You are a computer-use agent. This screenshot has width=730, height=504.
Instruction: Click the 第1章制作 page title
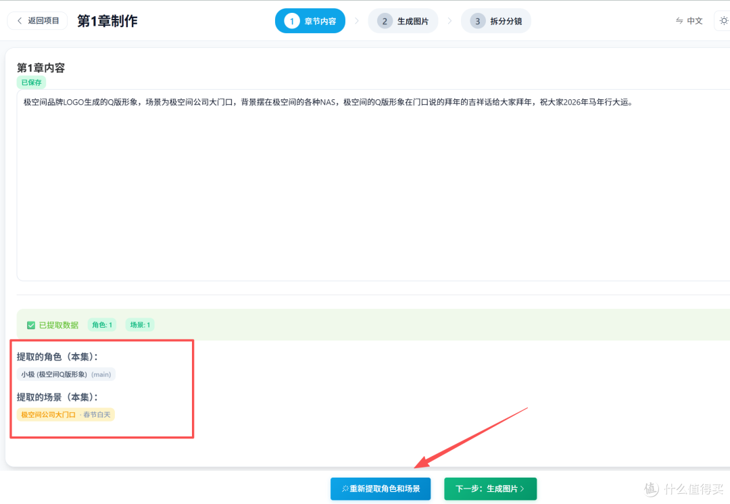[x=107, y=21]
